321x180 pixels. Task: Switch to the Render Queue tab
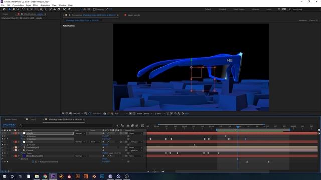pyautogui.click(x=11, y=120)
